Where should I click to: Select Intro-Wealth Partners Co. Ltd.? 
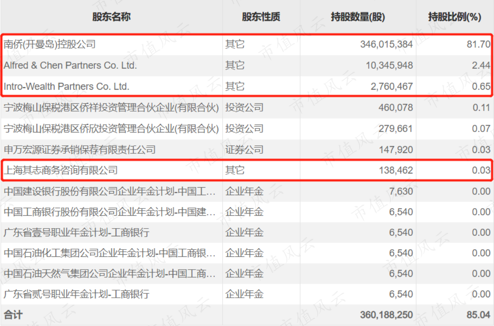(66, 86)
